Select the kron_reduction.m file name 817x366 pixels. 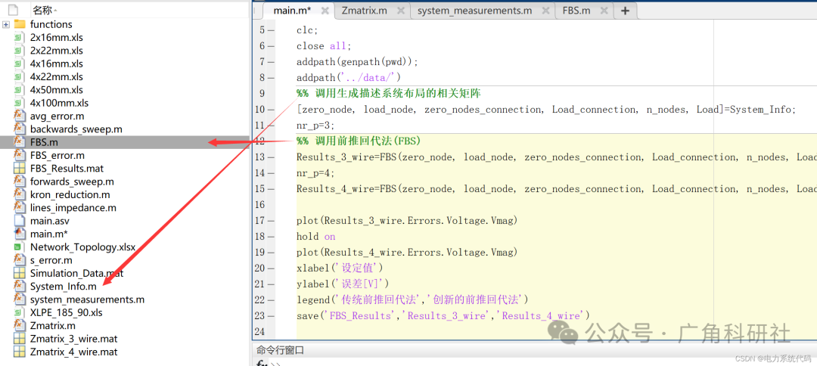click(x=70, y=194)
